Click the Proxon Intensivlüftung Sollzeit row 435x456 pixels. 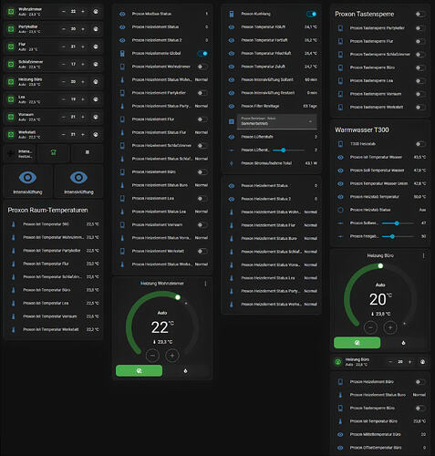click(x=273, y=80)
